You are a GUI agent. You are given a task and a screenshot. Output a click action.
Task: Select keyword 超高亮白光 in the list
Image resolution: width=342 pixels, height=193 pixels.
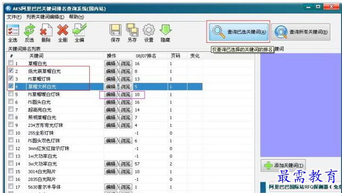tap(40, 110)
